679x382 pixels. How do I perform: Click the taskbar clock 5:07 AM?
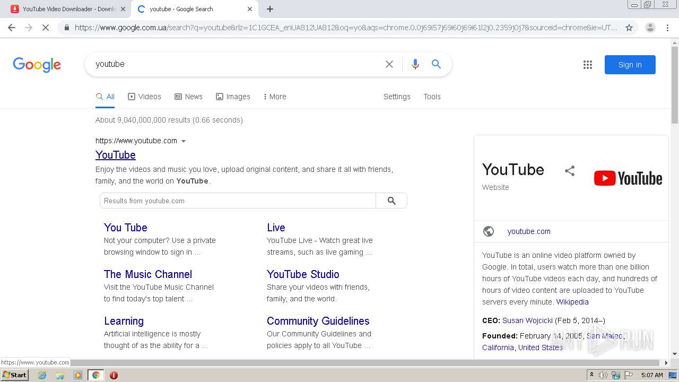652,375
